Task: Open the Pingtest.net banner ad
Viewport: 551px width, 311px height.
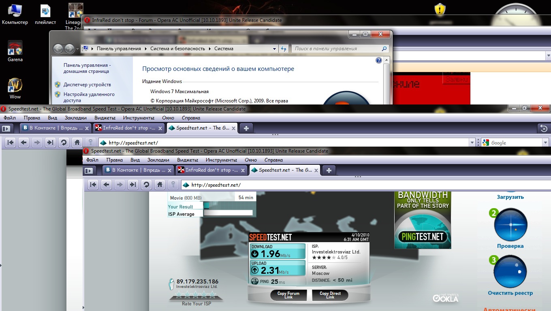Action: click(423, 220)
